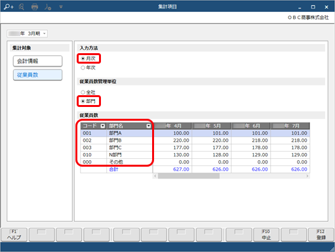This screenshot has height=252, width=335.
Task: Click the F10 中止 button
Action: (x=266, y=235)
